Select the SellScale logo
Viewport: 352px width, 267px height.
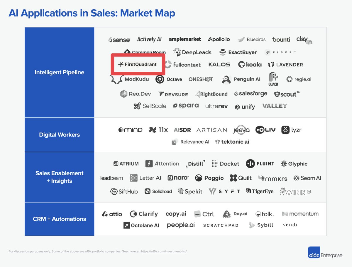tap(150, 106)
